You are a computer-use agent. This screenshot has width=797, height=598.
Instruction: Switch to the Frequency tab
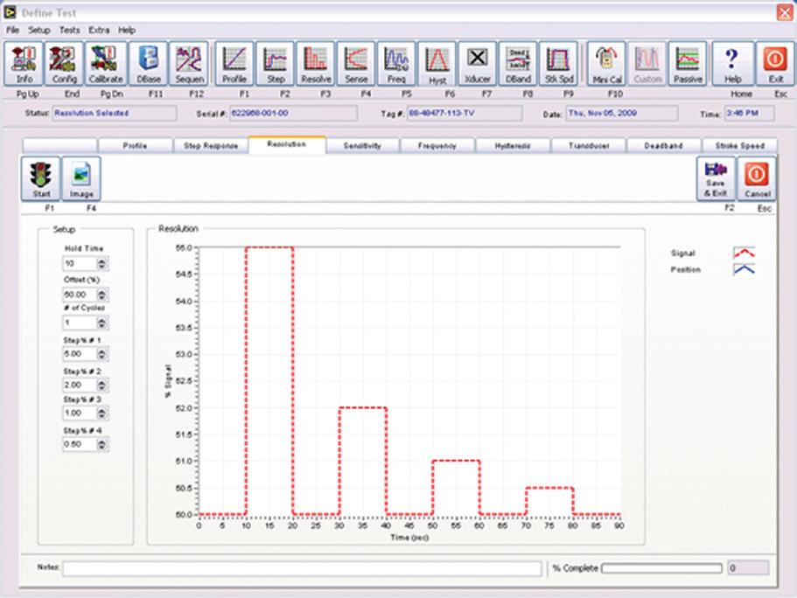click(437, 146)
